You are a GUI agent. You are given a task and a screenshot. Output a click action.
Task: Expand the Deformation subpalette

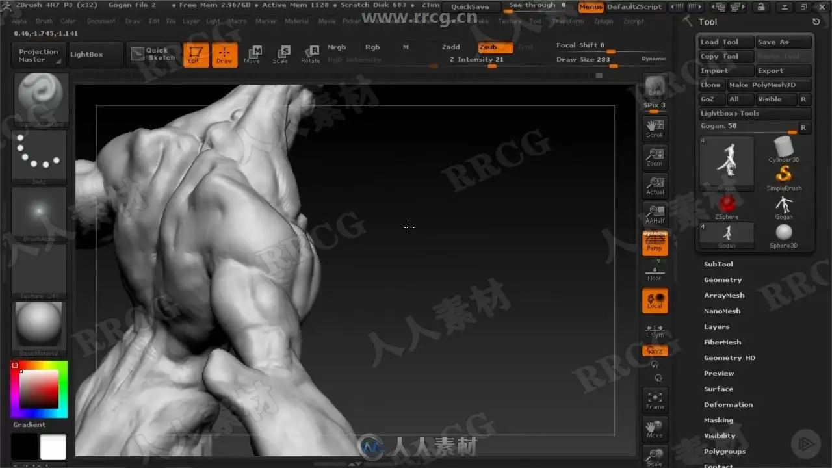click(x=728, y=405)
